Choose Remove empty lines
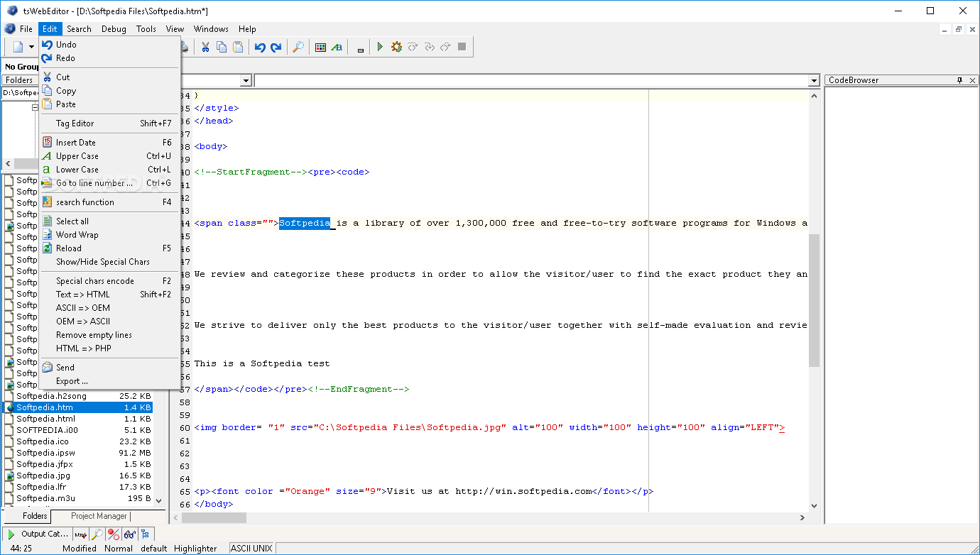Image resolution: width=980 pixels, height=555 pixels. 109,335
